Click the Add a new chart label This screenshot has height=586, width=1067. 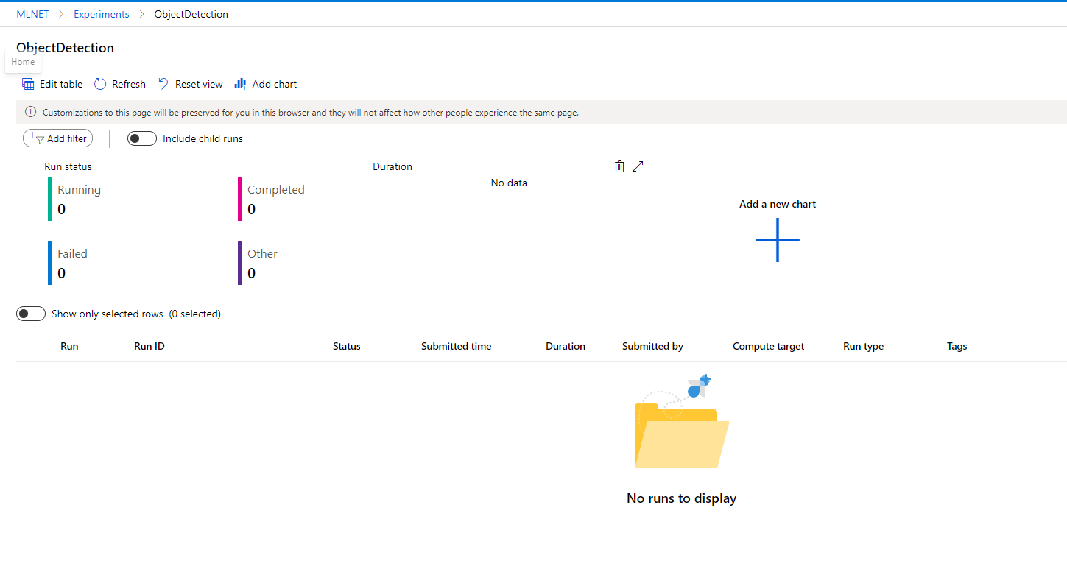(x=778, y=204)
